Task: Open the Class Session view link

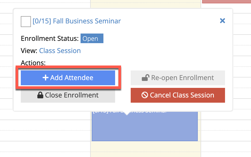Action: coord(60,50)
